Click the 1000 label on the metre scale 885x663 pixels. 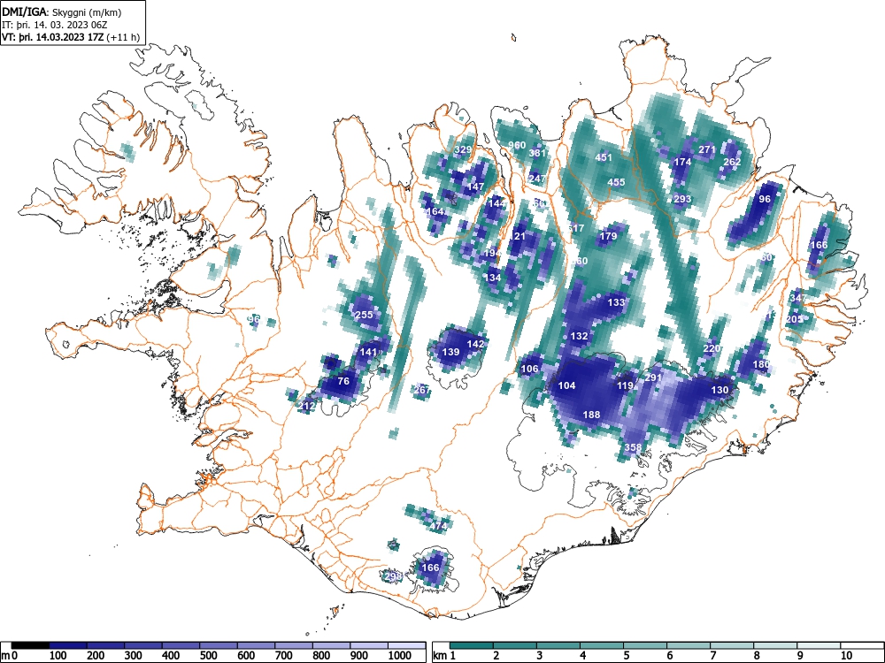pos(400,656)
